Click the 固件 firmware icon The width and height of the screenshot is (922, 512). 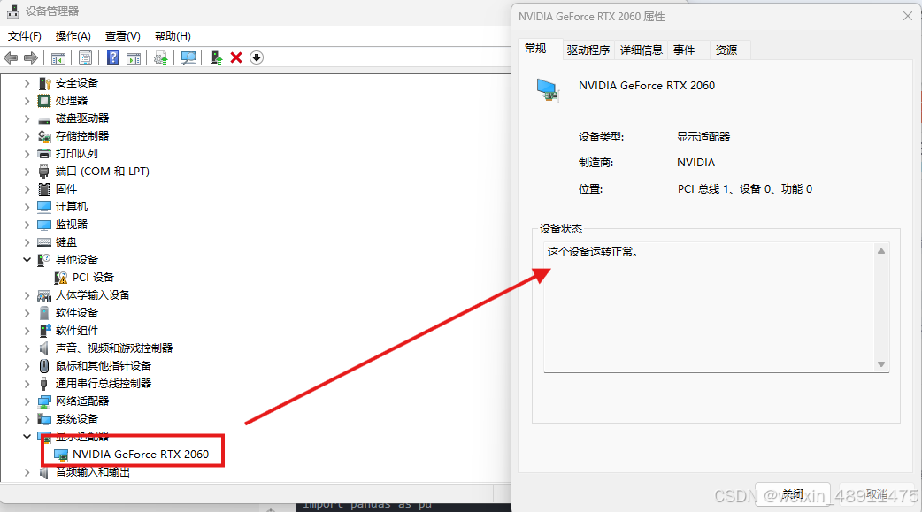44,189
